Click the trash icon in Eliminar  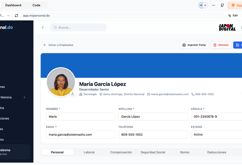pyautogui.click(x=215, y=45)
